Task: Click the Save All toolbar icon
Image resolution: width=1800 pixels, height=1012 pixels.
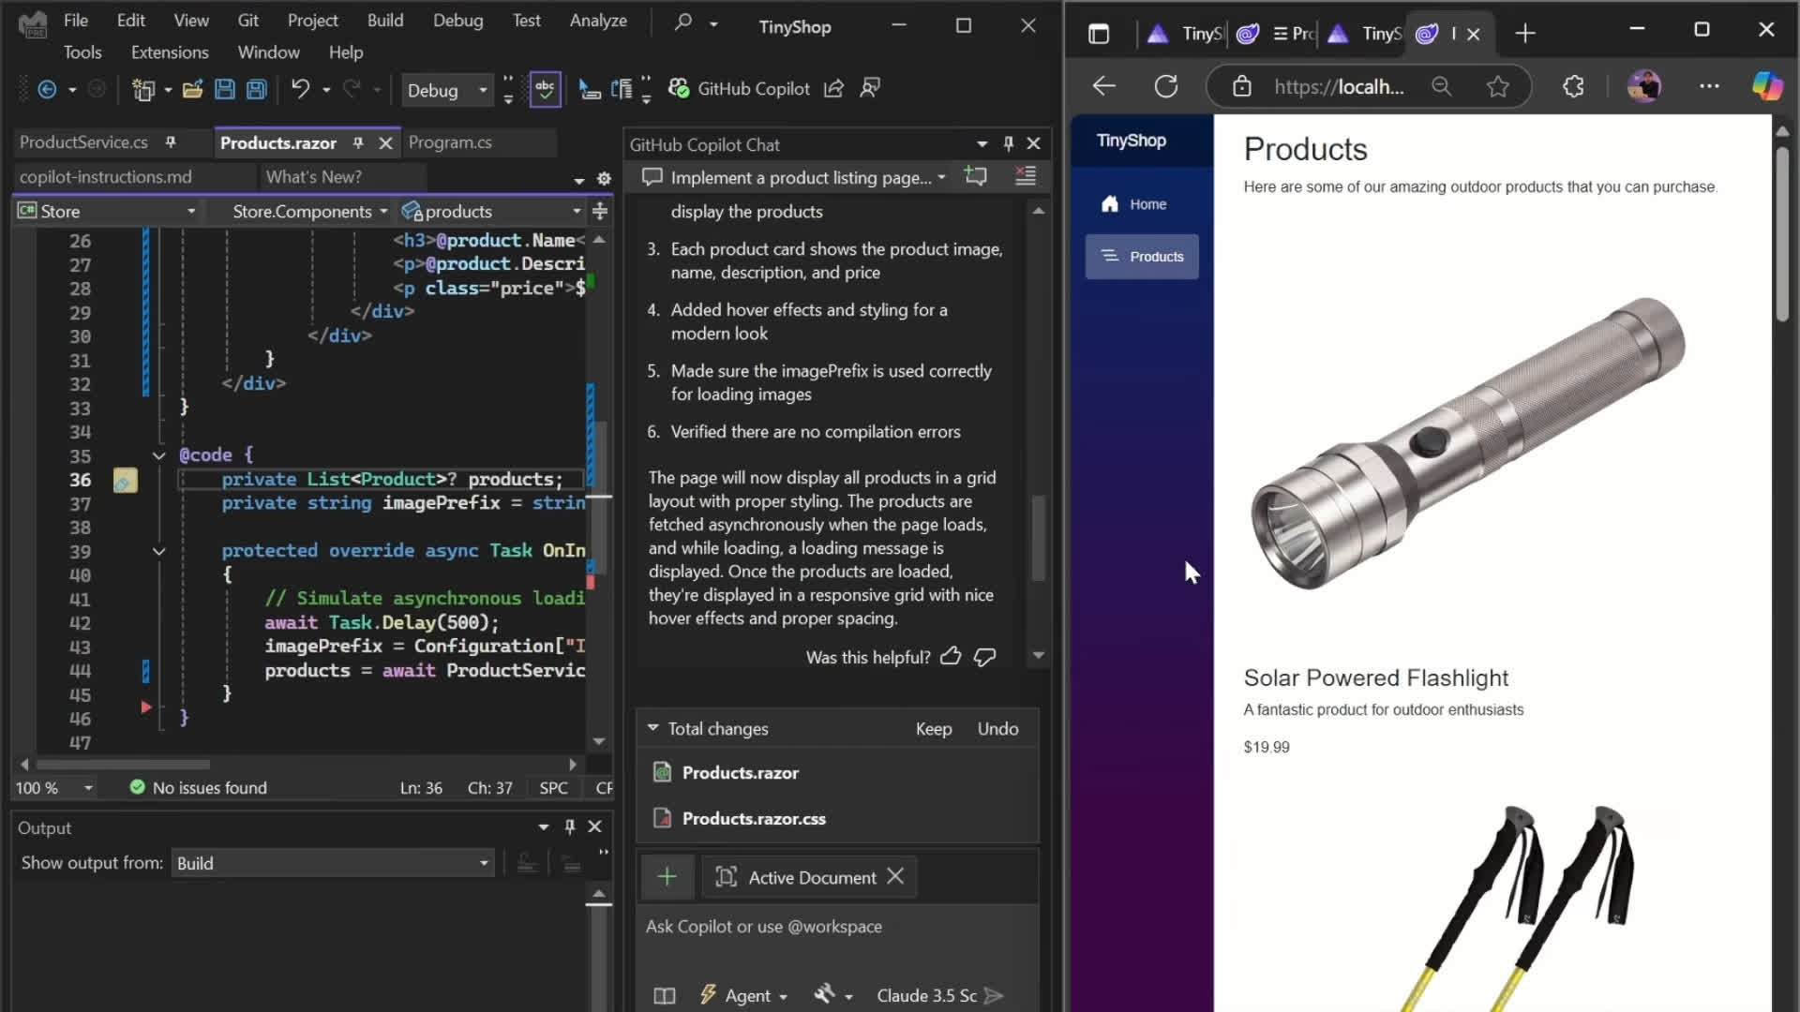Action: 256,89
